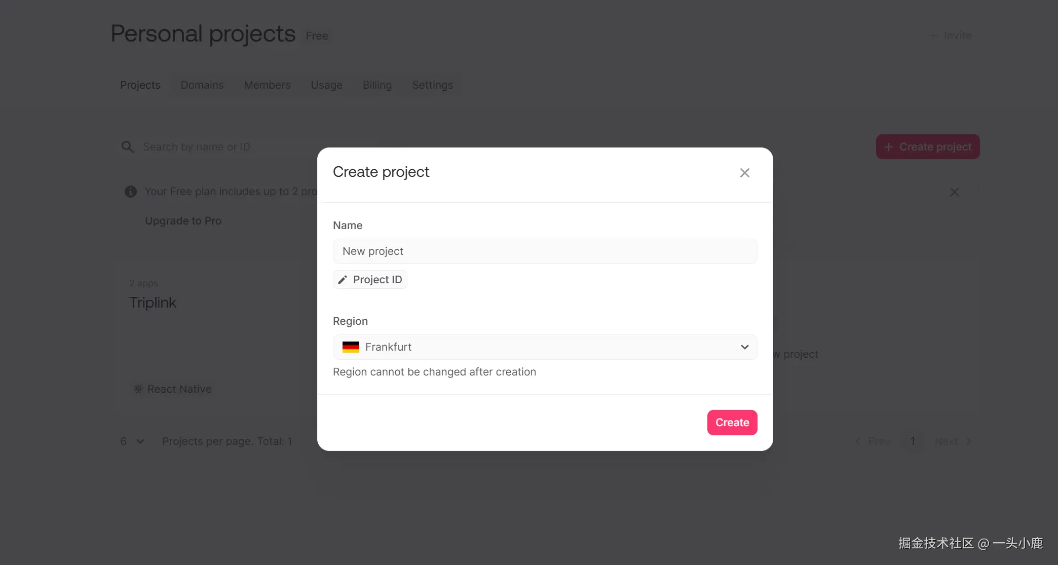This screenshot has width=1058, height=565.
Task: Expand the Region dropdown chevron
Action: click(x=744, y=347)
